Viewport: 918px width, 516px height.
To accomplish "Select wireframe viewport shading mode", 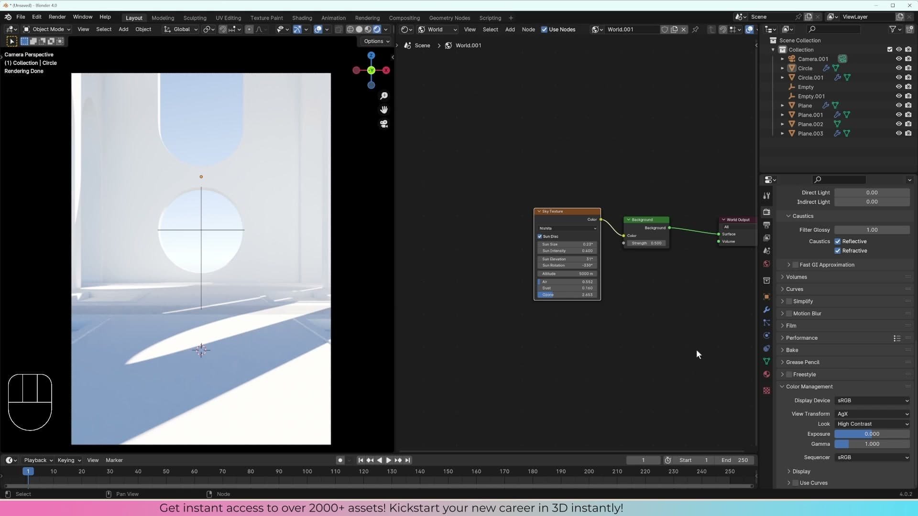I will pyautogui.click(x=350, y=29).
